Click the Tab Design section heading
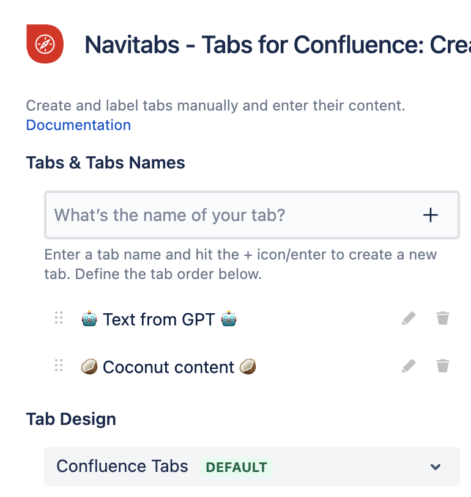The height and width of the screenshot is (497, 471). click(71, 419)
